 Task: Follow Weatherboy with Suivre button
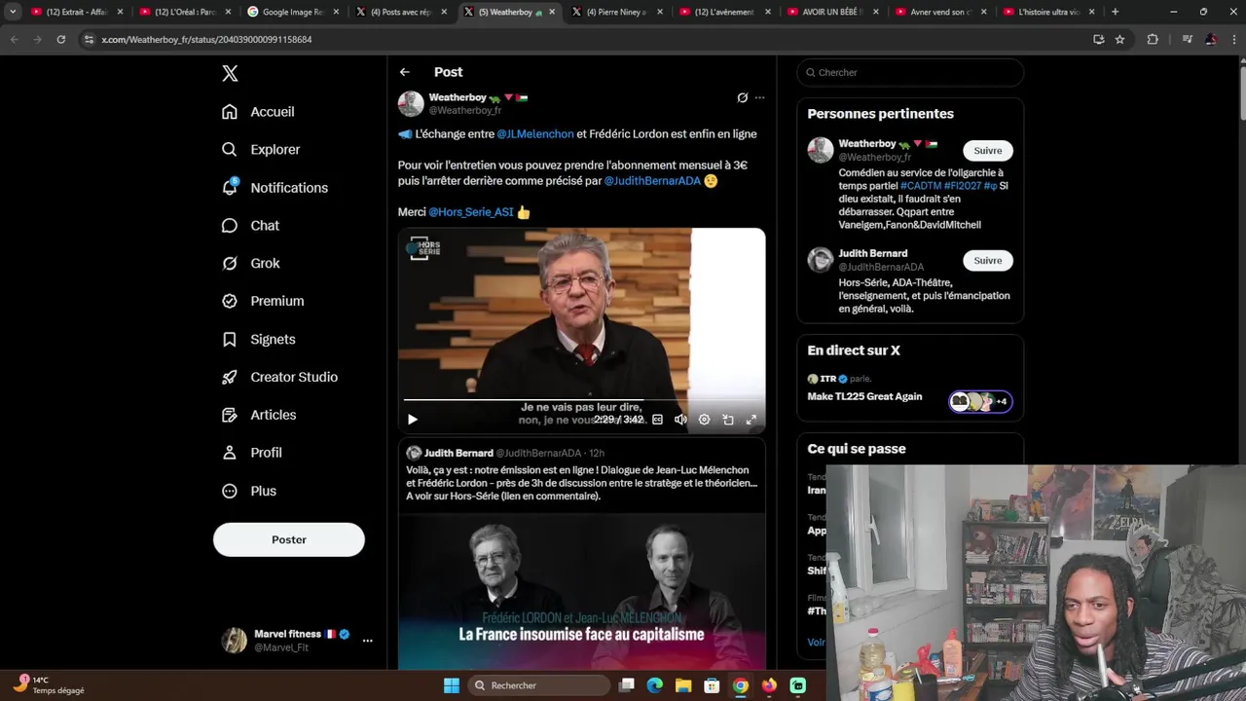[988, 151]
